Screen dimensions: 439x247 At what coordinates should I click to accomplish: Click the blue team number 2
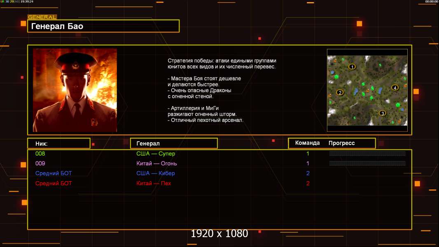308,173
